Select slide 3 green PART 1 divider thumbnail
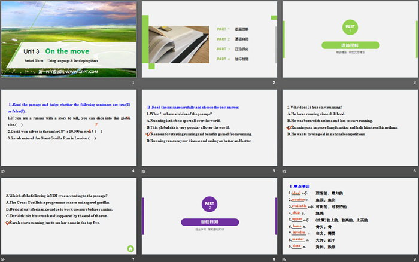 click(x=350, y=39)
